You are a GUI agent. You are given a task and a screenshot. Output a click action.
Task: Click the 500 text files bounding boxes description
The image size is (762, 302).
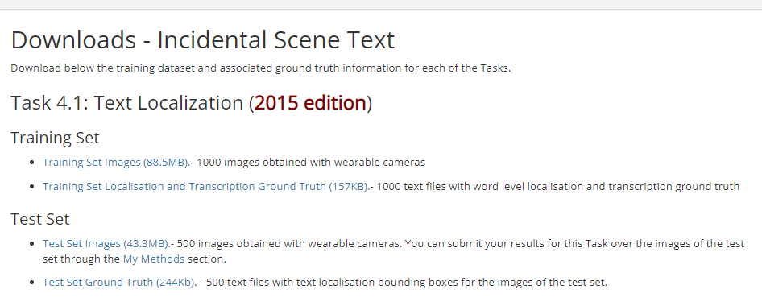[407, 282]
